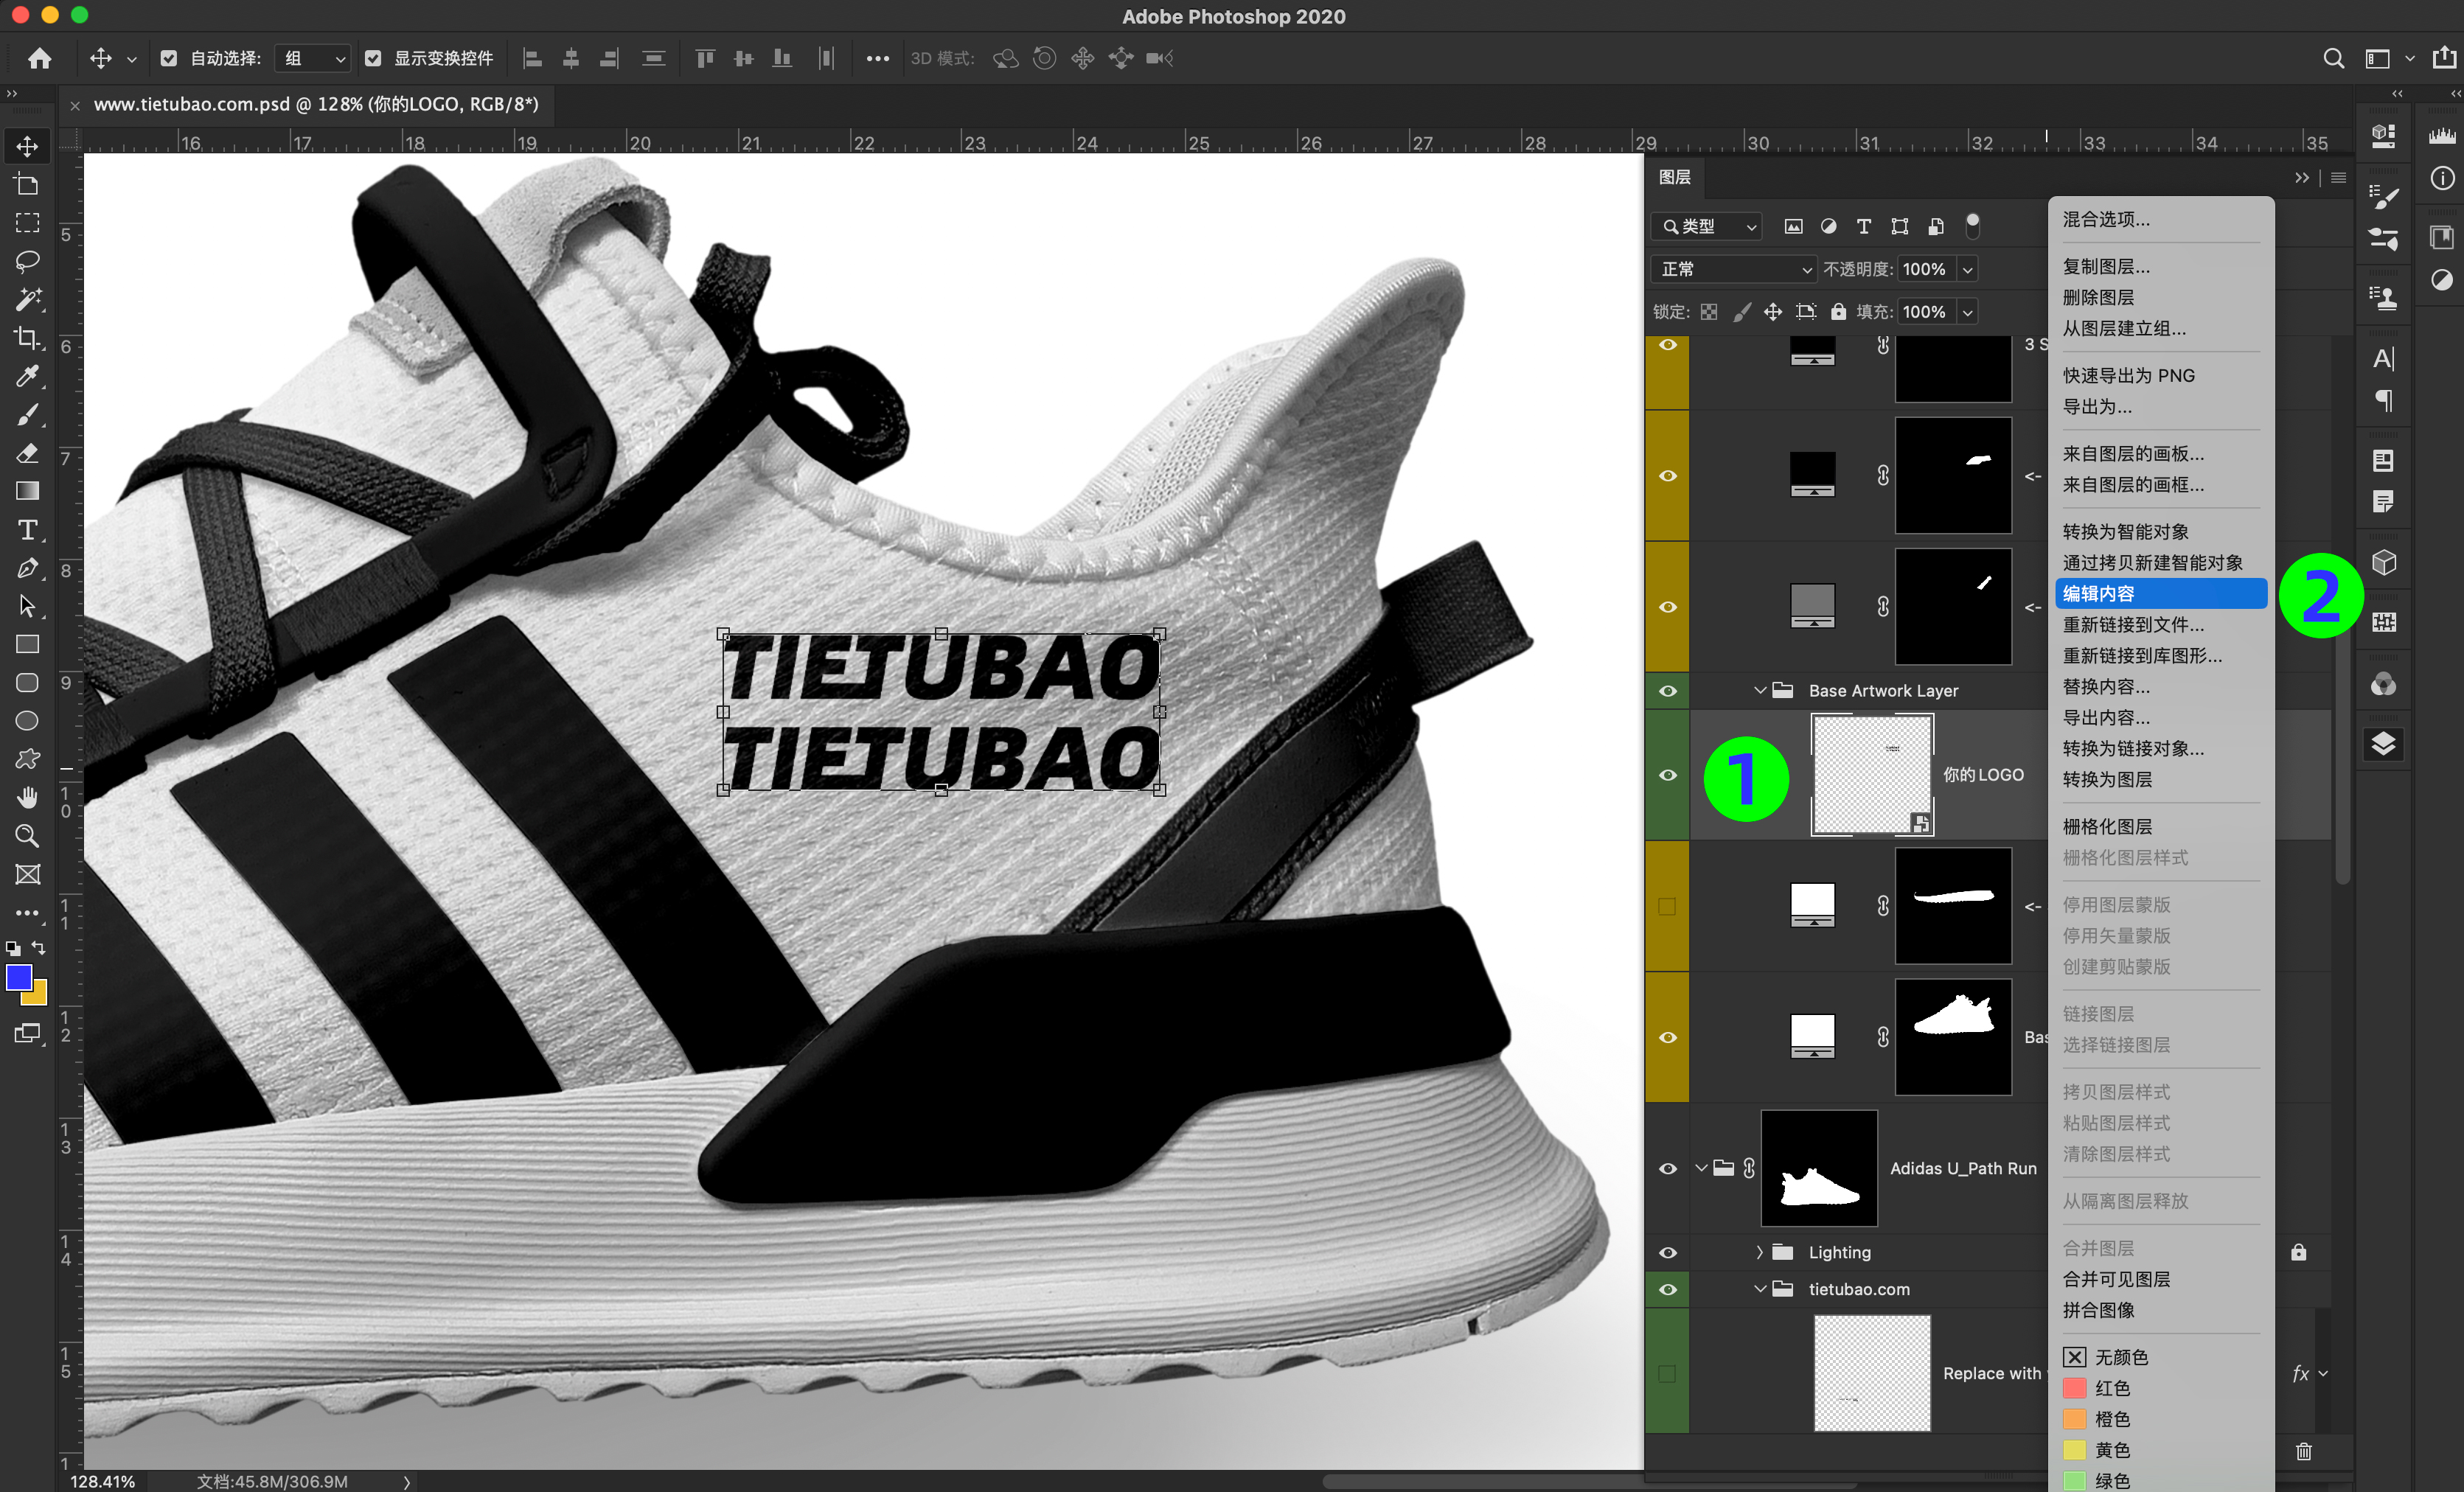Viewport: 2464px width, 1492px height.
Task: Select the Move tool in the toolbar
Action: click(x=27, y=147)
